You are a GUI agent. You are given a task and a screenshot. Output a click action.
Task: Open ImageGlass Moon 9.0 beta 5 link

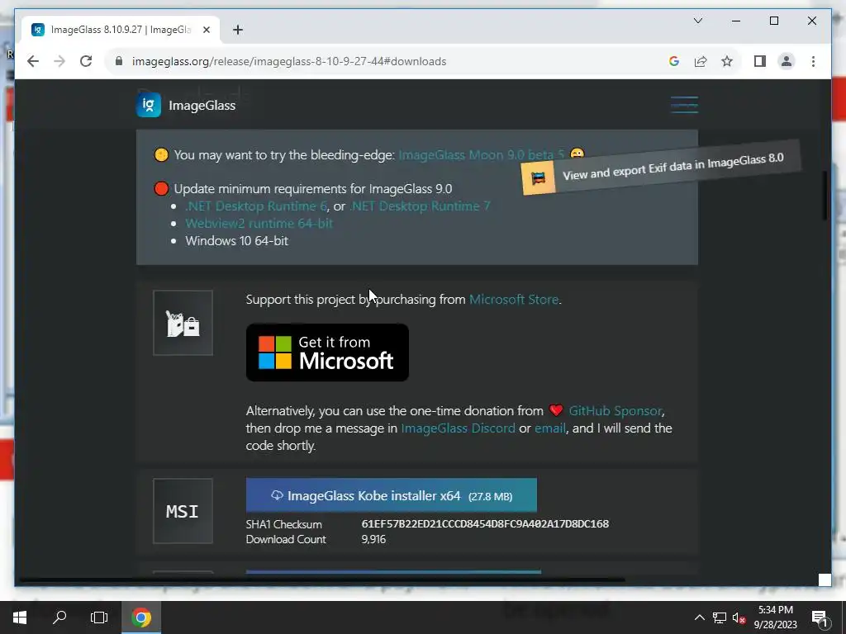(482, 154)
